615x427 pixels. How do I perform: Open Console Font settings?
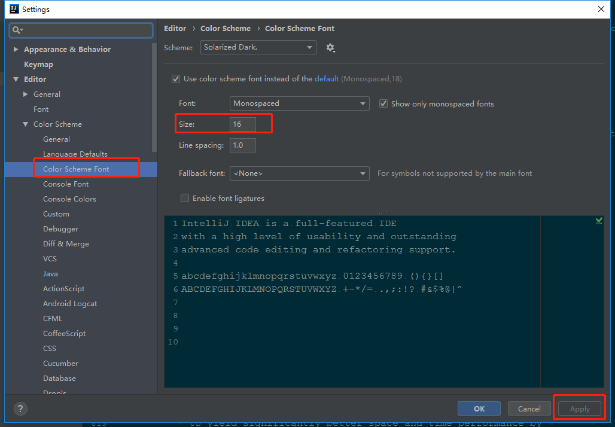(x=66, y=184)
